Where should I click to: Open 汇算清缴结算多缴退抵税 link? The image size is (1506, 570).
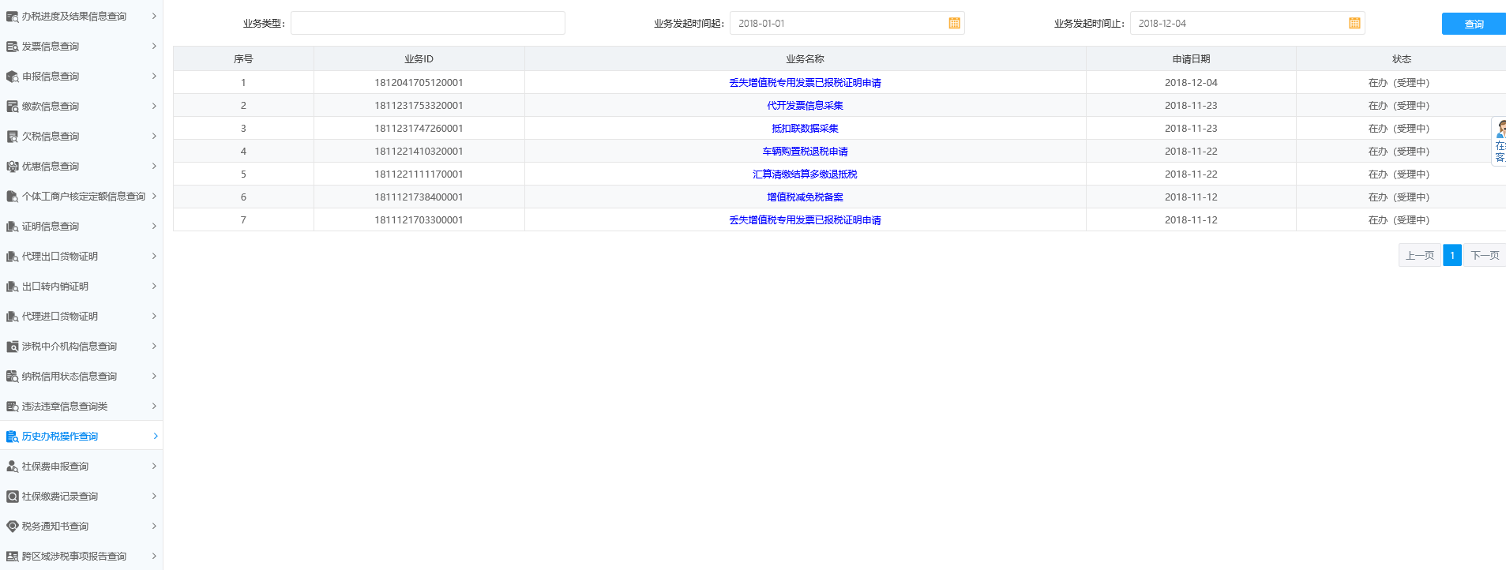(805, 174)
